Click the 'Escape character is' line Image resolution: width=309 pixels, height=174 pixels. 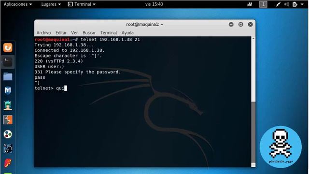pyautogui.click(x=68, y=56)
